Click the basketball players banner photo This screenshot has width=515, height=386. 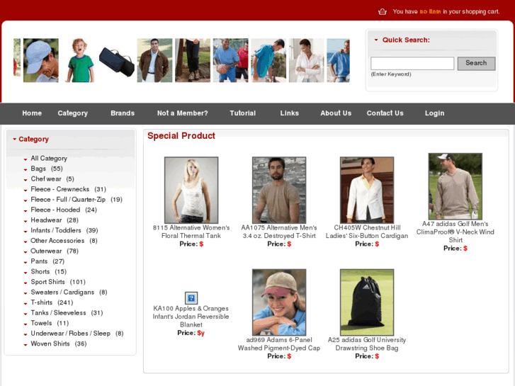(x=230, y=60)
